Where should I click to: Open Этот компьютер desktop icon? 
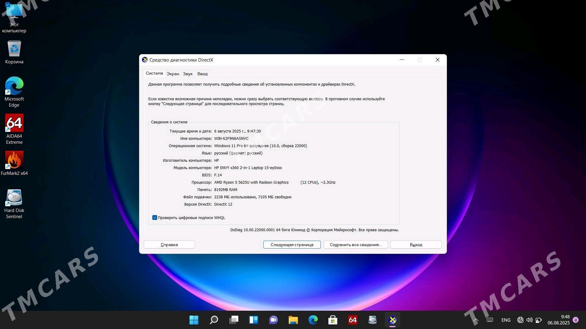pos(14,18)
